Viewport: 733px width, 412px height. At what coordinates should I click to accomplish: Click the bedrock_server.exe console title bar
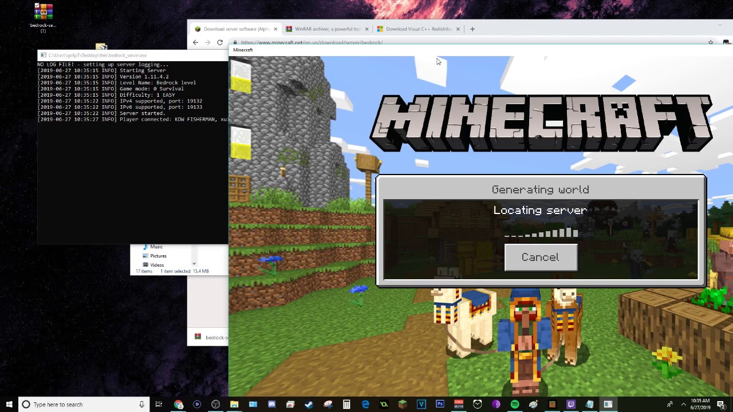click(133, 56)
